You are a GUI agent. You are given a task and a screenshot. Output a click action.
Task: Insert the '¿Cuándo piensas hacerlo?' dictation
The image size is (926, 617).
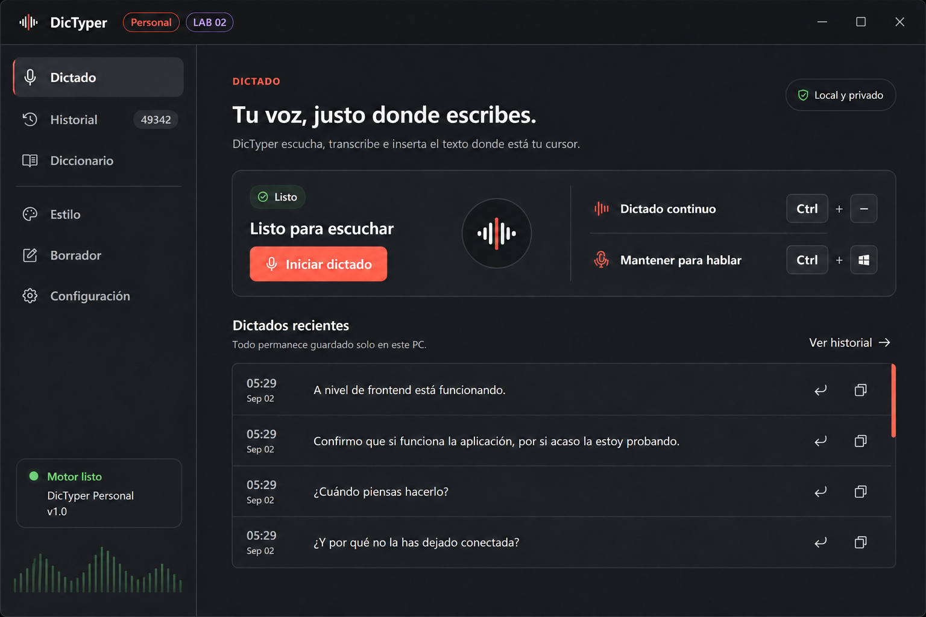[x=820, y=492]
